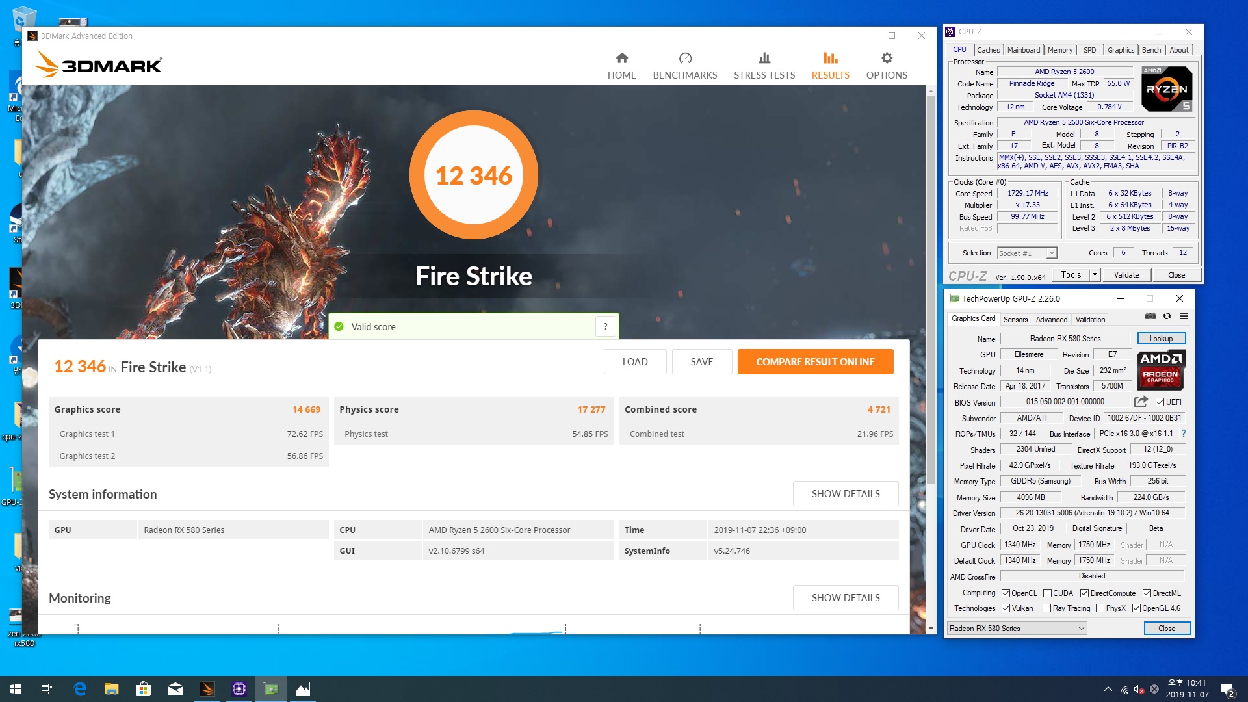Toggle DirectML checkbox in GPU-Z
The width and height of the screenshot is (1248, 702).
(1147, 593)
